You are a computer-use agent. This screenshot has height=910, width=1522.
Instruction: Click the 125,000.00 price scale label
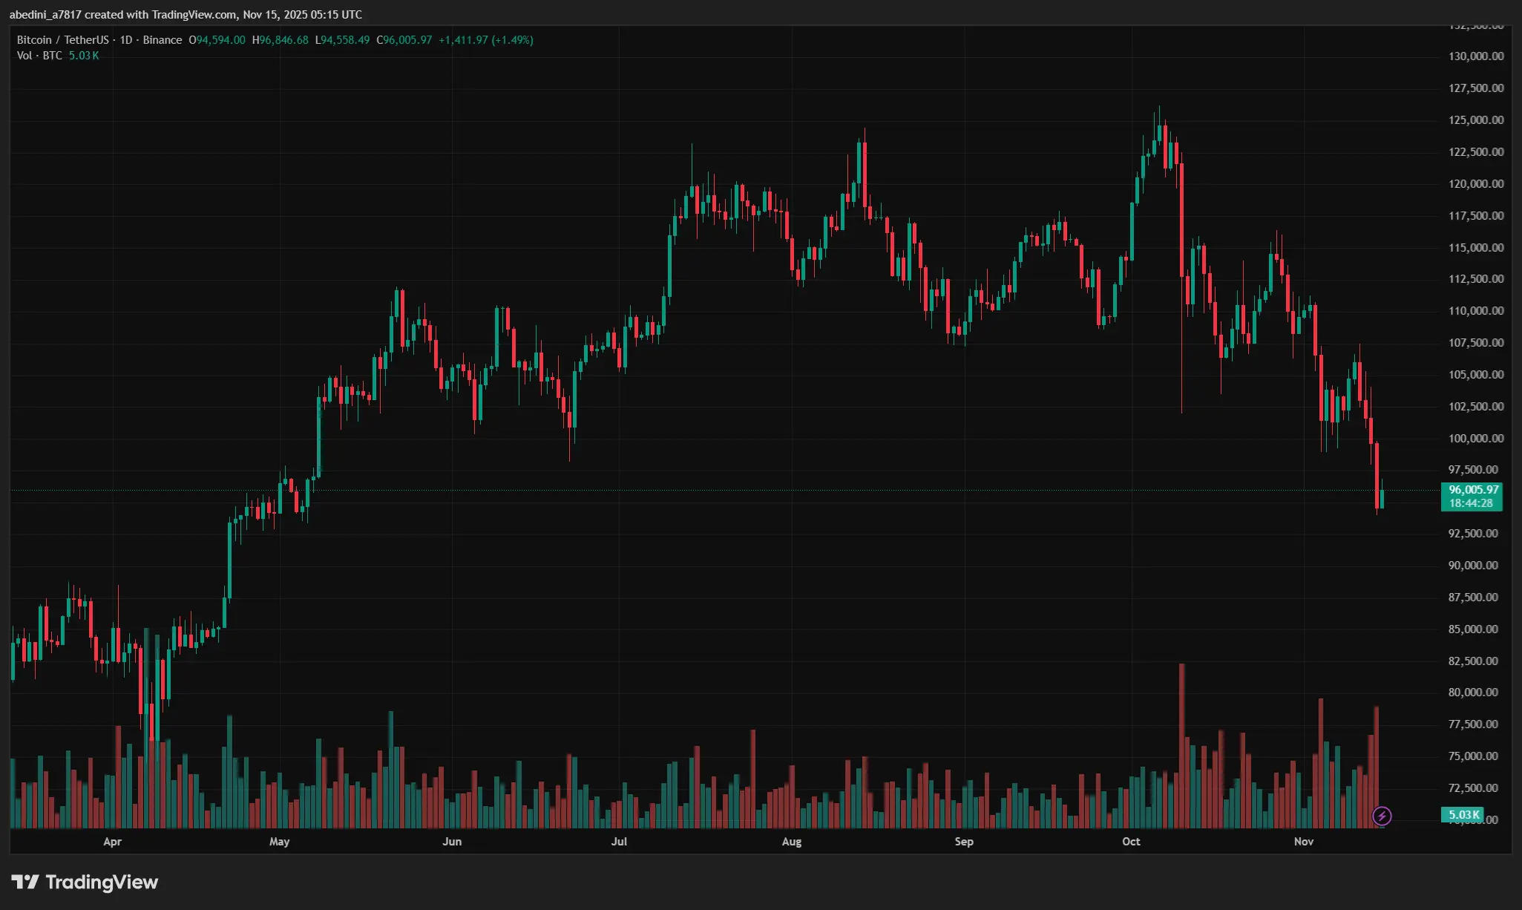click(1476, 120)
